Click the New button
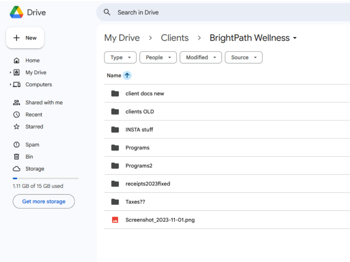The width and height of the screenshot is (350, 262). pyautogui.click(x=25, y=38)
